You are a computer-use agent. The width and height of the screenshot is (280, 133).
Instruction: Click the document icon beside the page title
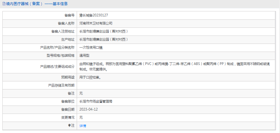[4, 4]
